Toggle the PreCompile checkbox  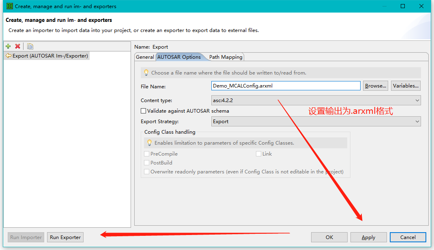pos(147,154)
